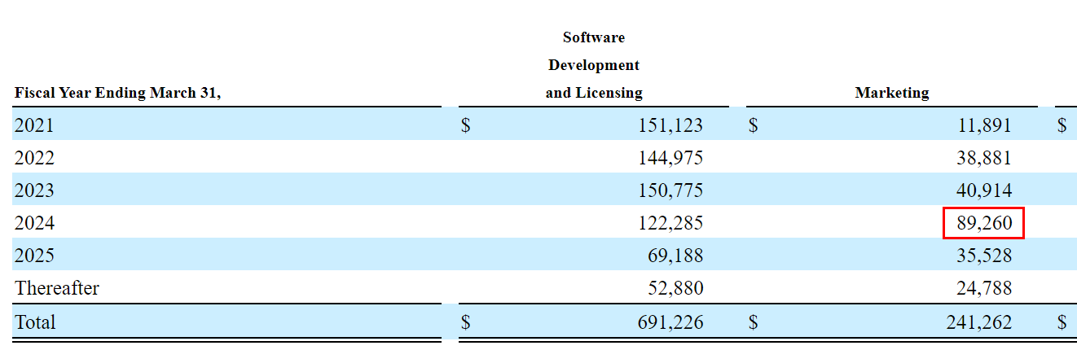Click the 2021 row label
This screenshot has height=350, width=1077.
click(x=34, y=125)
